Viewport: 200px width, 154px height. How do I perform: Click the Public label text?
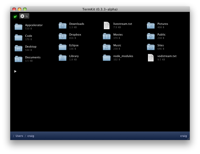162,35
